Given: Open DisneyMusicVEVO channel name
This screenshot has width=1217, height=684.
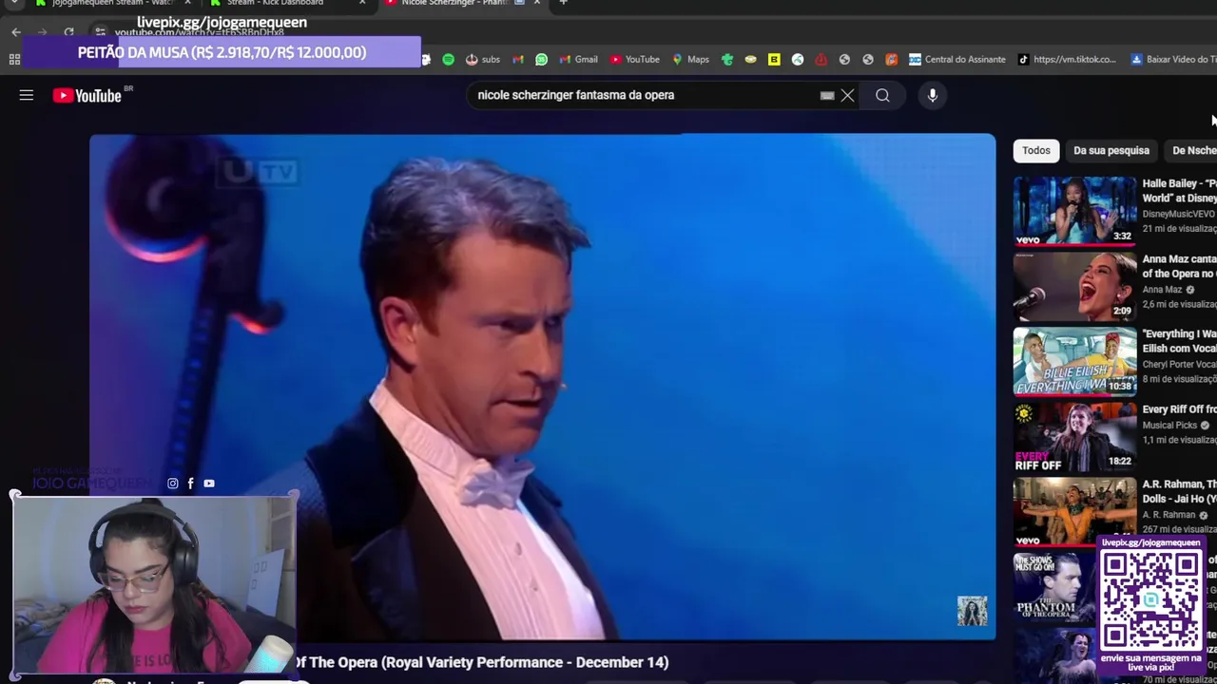Looking at the screenshot, I should tap(1179, 214).
